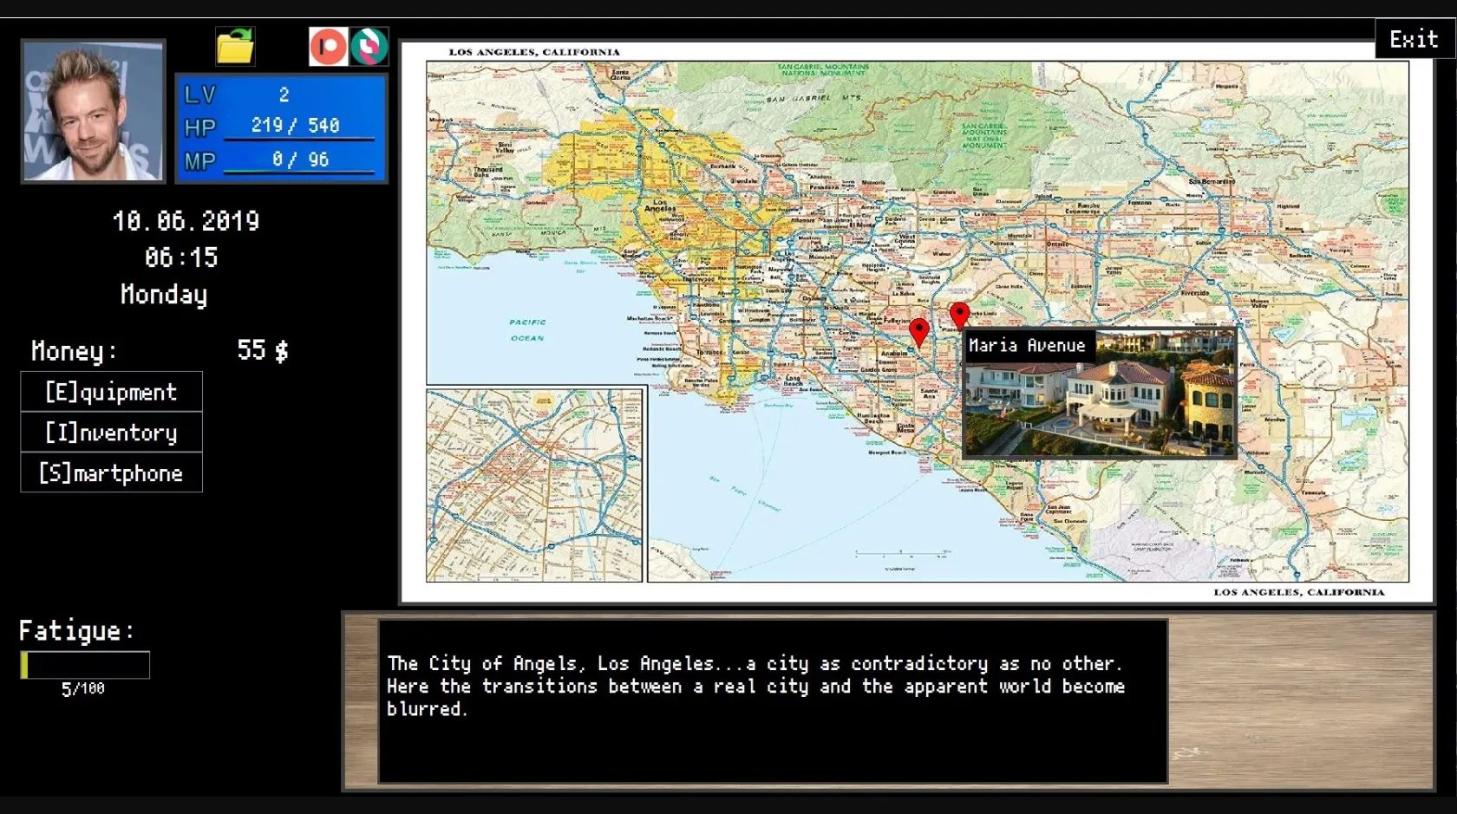This screenshot has width=1457, height=814.
Task: Click the character portrait photo
Action: [x=92, y=111]
